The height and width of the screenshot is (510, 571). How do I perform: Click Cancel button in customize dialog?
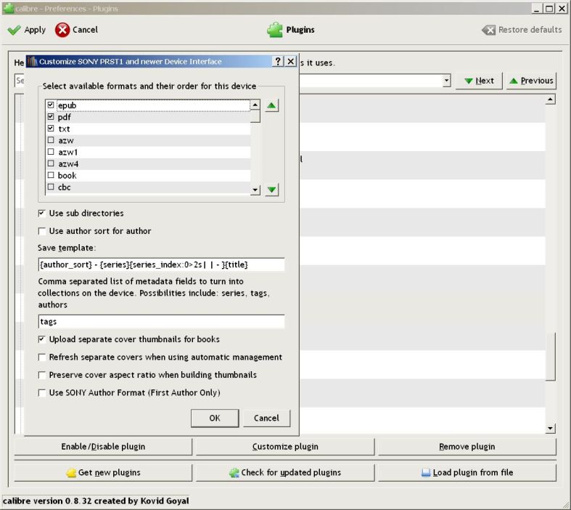coord(266,418)
